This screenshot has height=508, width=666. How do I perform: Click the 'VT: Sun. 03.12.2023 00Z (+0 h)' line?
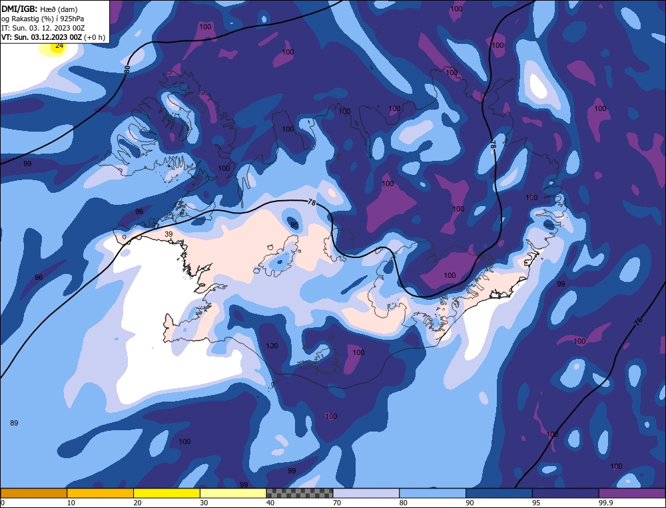click(53, 37)
